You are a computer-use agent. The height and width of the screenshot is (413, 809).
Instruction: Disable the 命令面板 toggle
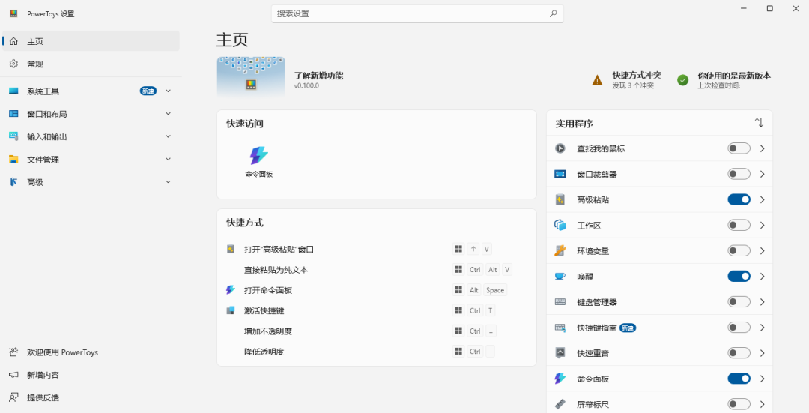[x=739, y=379]
